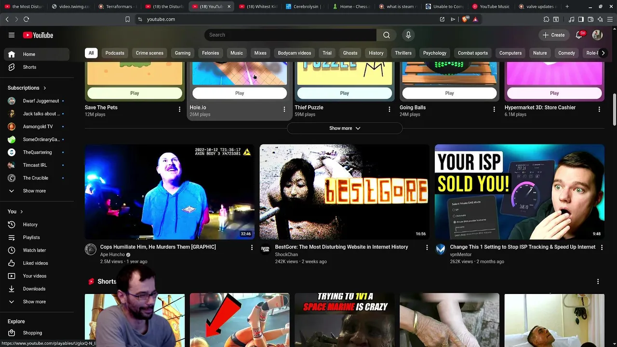Show next filter chips with the right arrow
The height and width of the screenshot is (347, 617).
tap(603, 53)
